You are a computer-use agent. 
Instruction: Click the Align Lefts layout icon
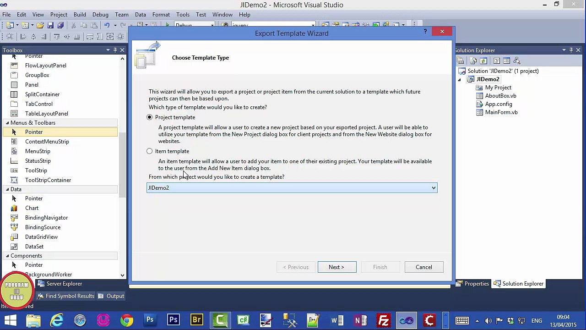coord(23,37)
